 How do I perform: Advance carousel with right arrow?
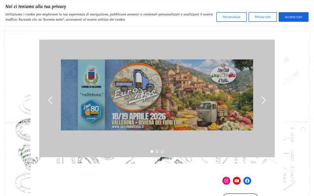pyautogui.click(x=263, y=100)
